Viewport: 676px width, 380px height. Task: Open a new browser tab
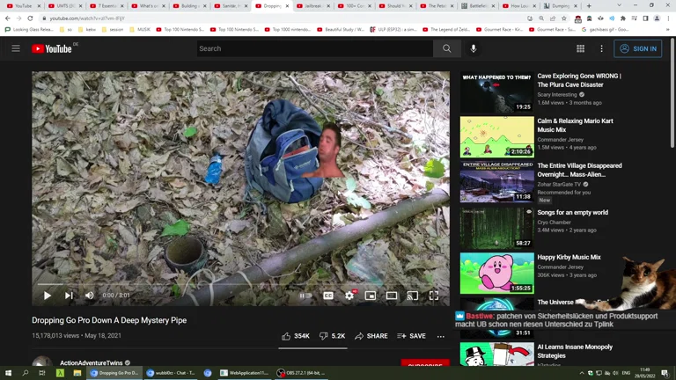tap(589, 6)
